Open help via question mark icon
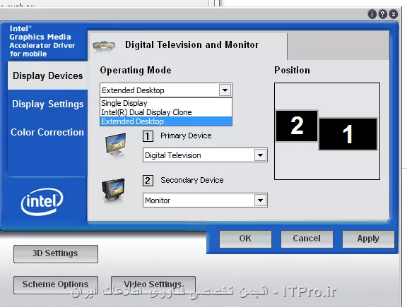The width and height of the screenshot is (407, 307). pos(383,14)
